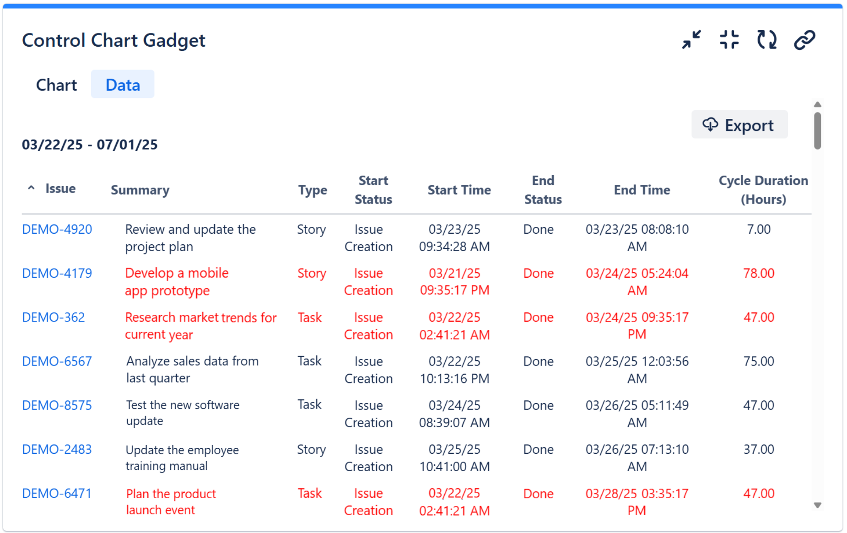Open issue DEMO-6567
The width and height of the screenshot is (847, 533).
[57, 361]
